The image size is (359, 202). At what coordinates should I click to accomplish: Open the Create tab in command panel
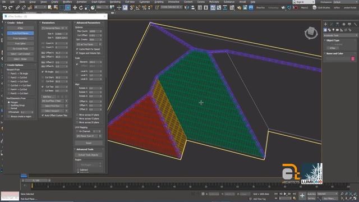325,24
